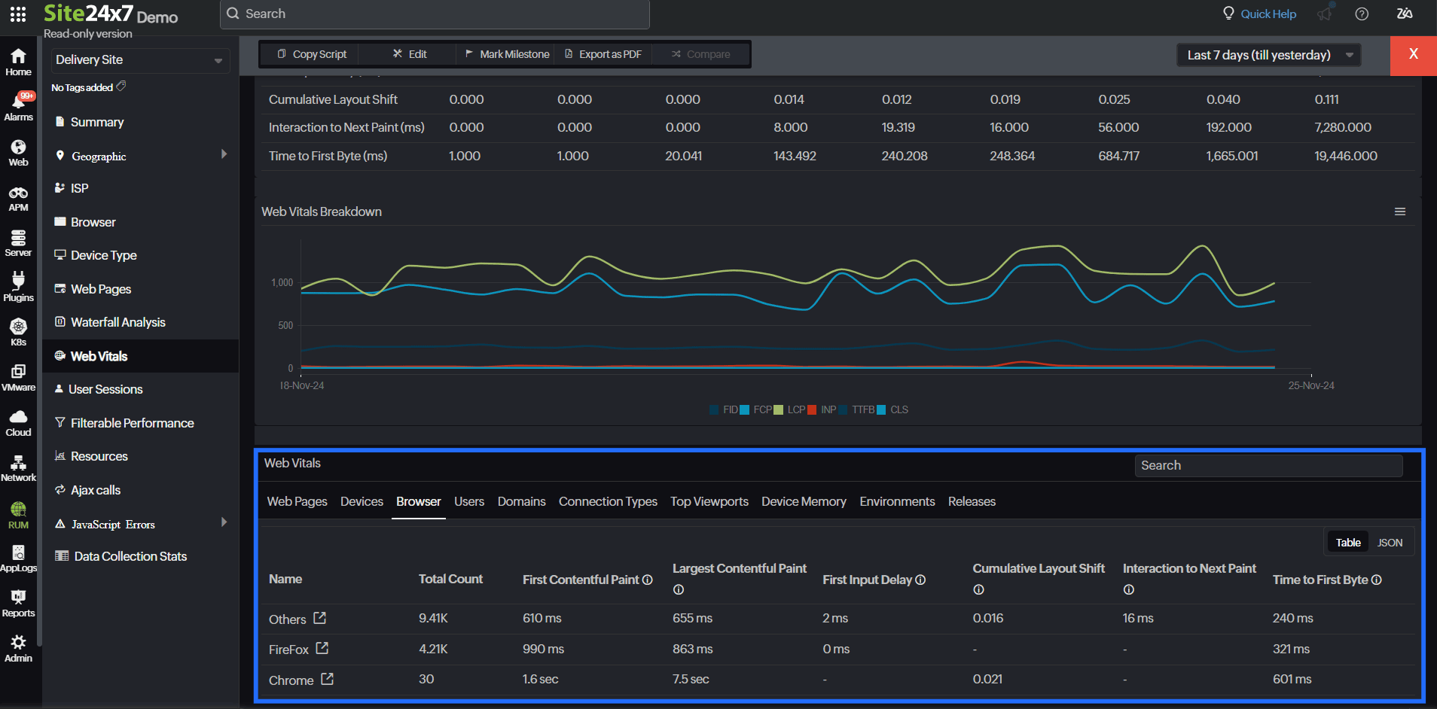Select Waterfall Analysis in the sidebar

pyautogui.click(x=117, y=322)
